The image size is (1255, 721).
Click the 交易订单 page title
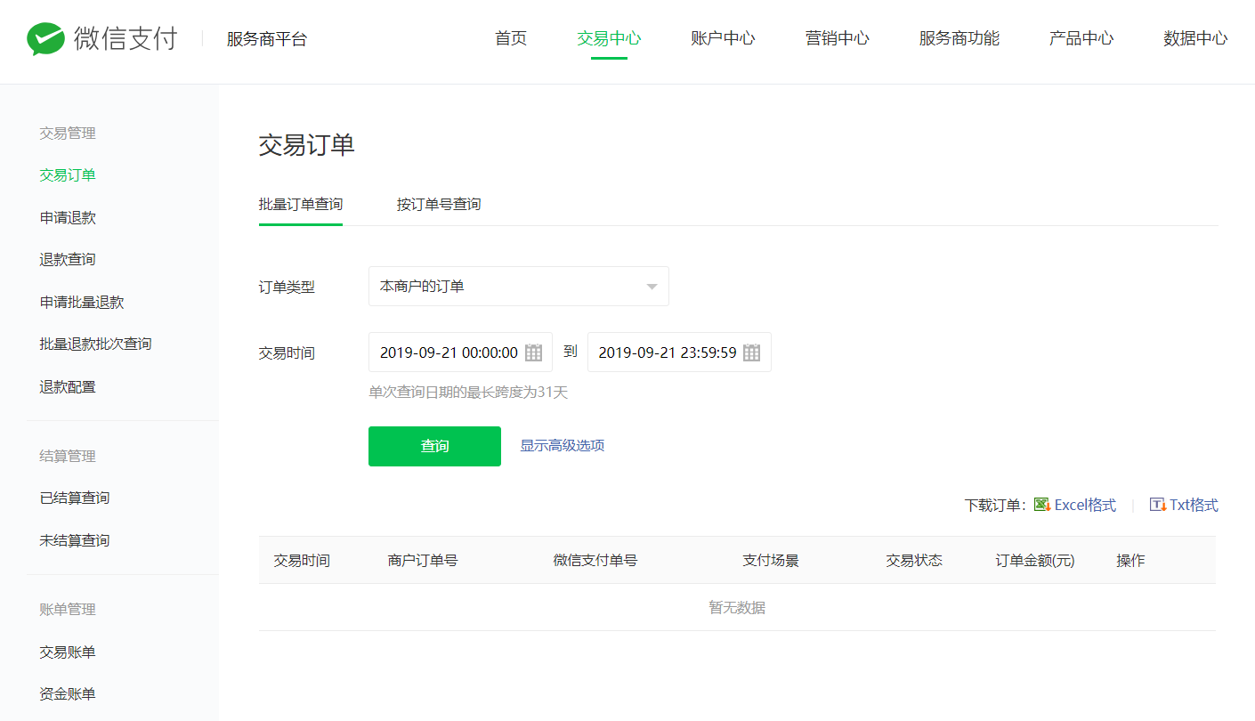click(x=307, y=146)
